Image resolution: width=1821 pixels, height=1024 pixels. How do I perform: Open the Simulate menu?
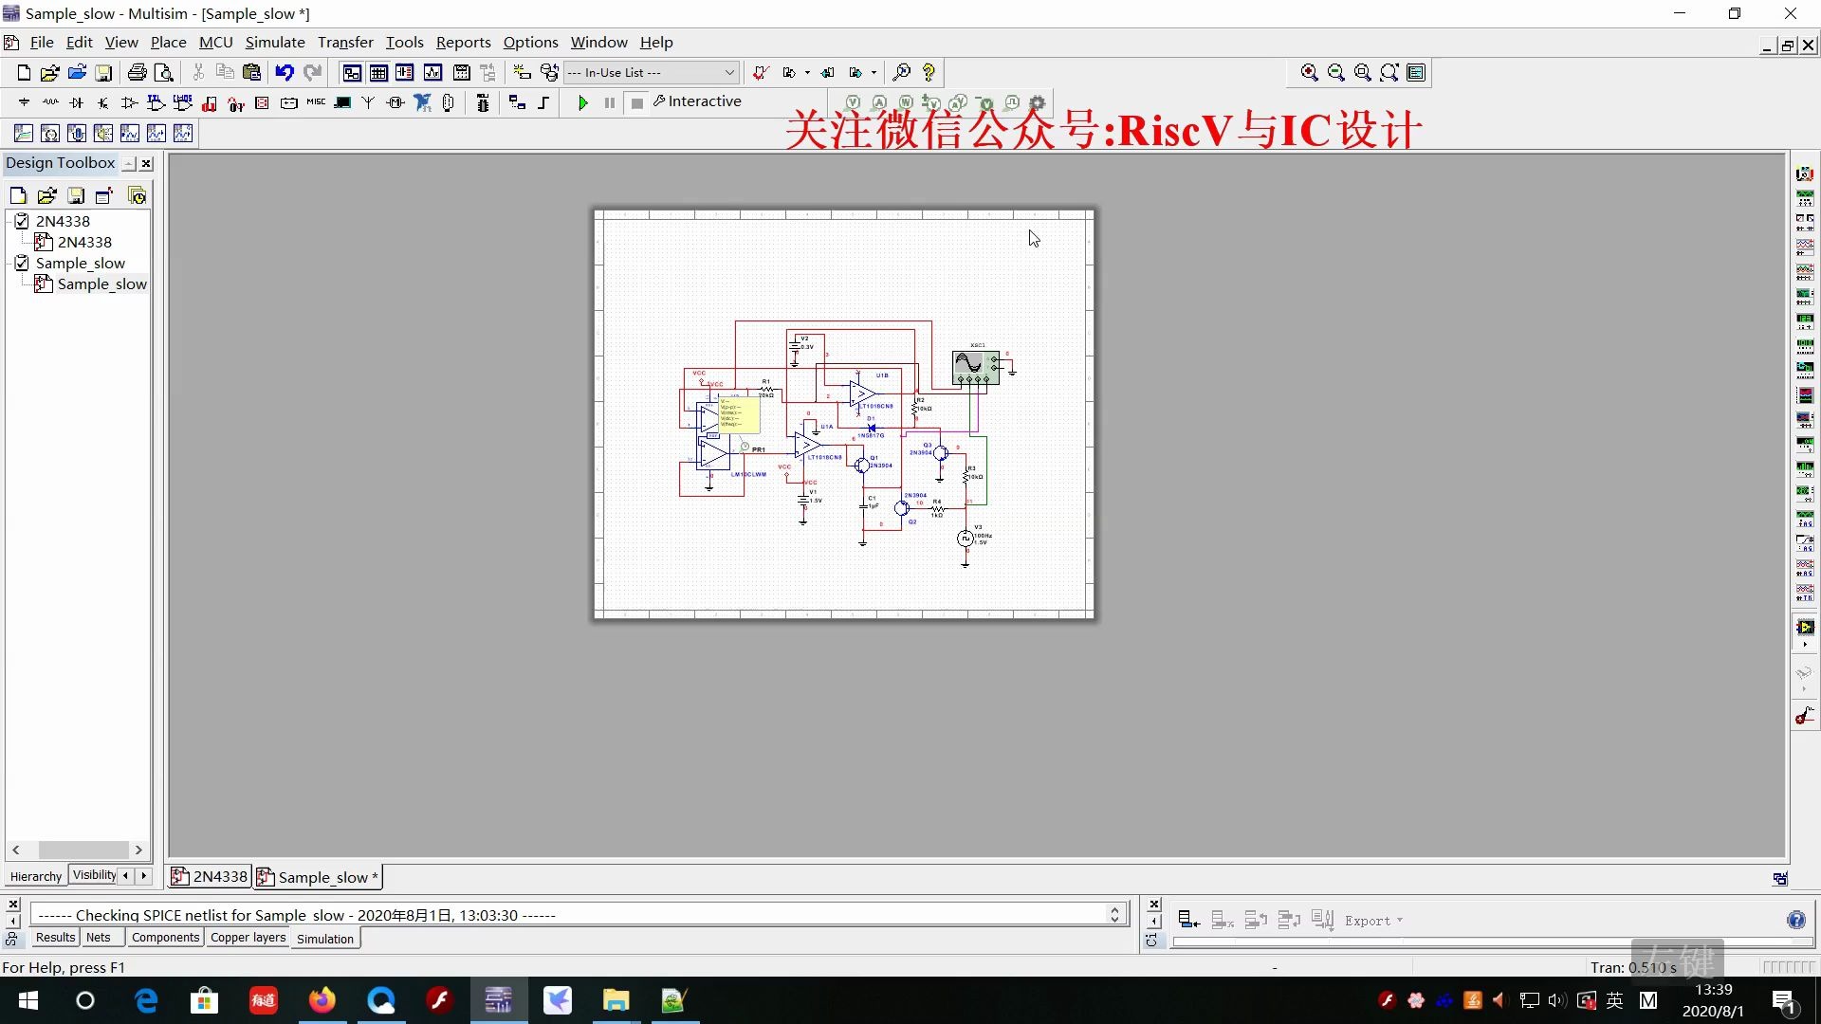(275, 43)
